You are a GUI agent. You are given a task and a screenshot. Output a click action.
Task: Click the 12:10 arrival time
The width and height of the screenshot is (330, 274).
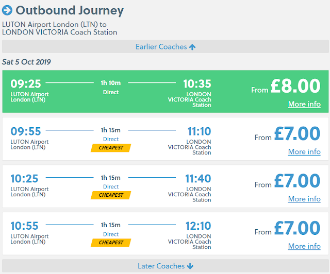(x=198, y=226)
